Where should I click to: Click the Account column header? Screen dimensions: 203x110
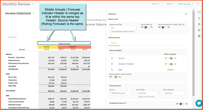(22, 50)
